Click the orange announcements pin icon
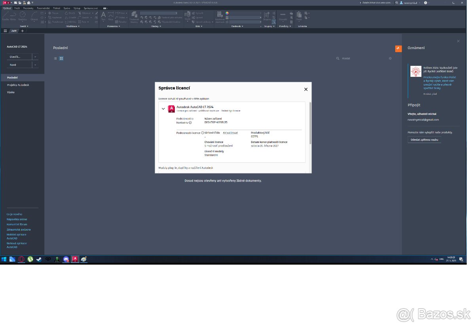The image size is (475, 326). (x=398, y=48)
